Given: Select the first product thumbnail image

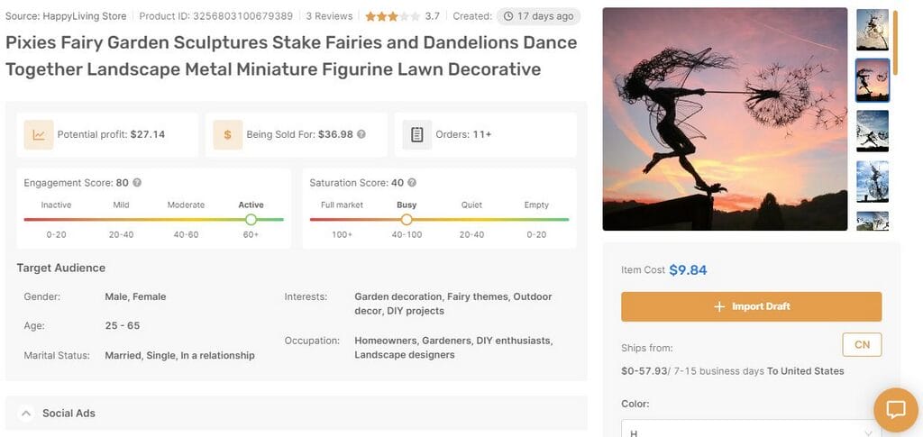Looking at the screenshot, I should pos(873,30).
